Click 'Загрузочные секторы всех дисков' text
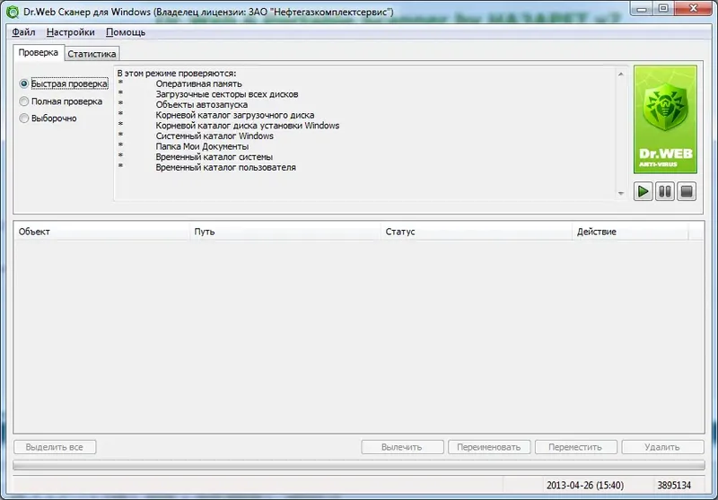This screenshot has width=718, height=500. [227, 94]
